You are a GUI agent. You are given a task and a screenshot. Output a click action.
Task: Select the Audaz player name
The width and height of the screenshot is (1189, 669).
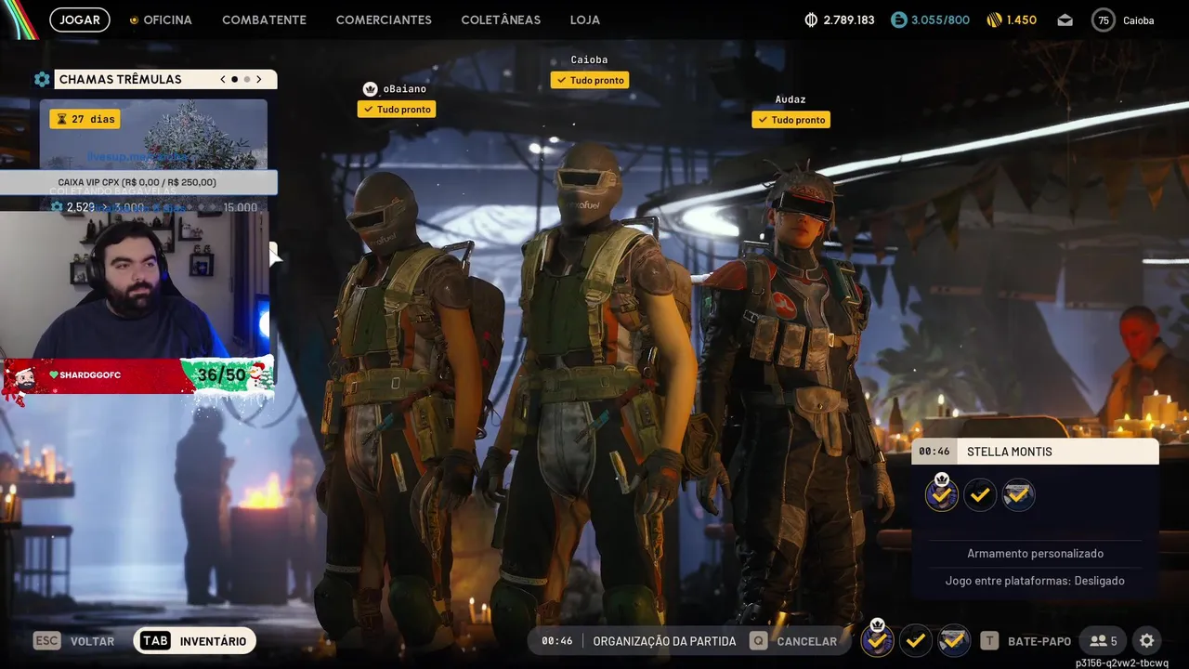coord(790,99)
